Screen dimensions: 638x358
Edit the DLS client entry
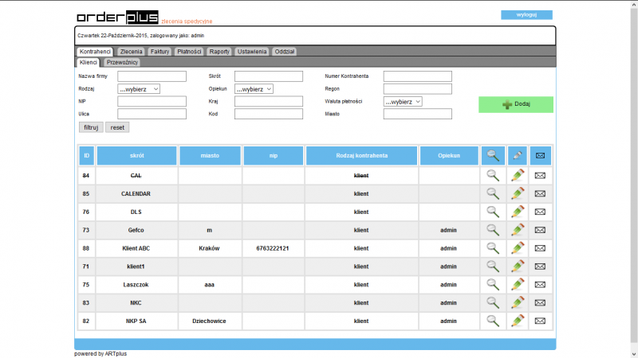point(518,212)
